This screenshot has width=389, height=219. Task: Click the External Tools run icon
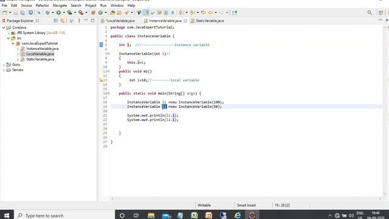[x=81, y=13]
